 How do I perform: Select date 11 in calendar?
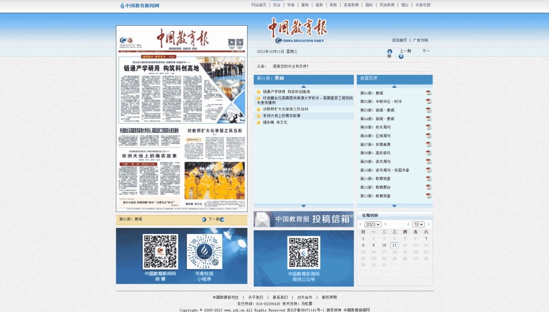394,245
